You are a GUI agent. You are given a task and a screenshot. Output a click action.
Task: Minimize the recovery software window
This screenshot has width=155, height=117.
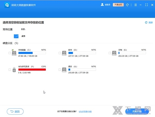(141, 5)
